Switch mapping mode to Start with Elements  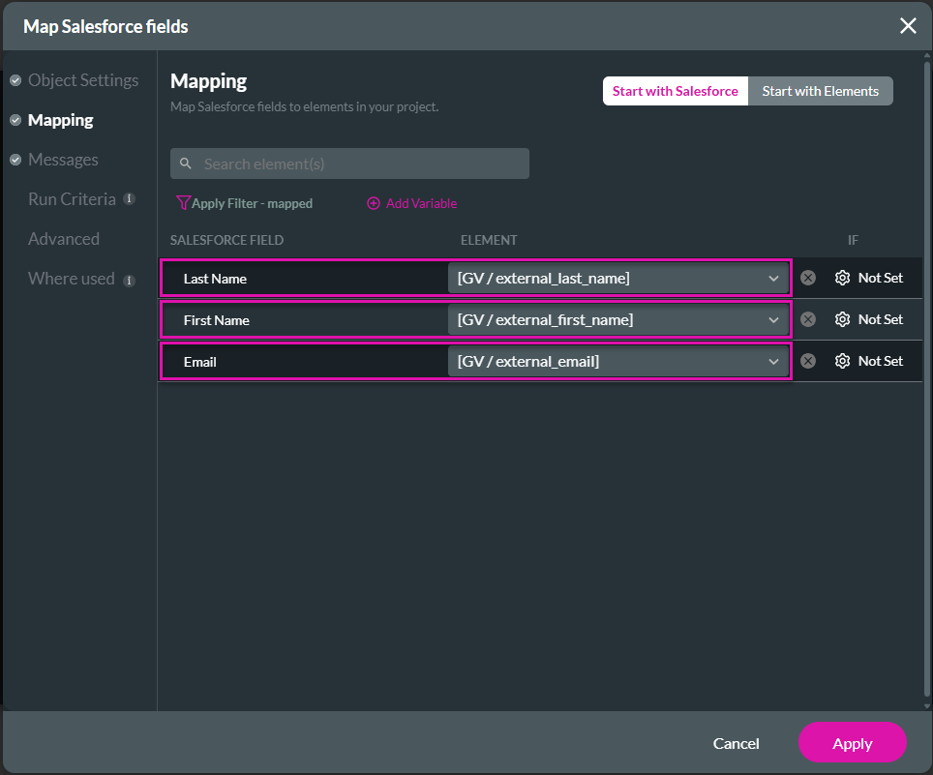(820, 90)
